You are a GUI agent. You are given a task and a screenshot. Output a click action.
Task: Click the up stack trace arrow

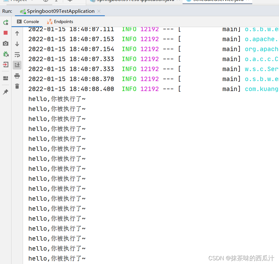coord(17,33)
